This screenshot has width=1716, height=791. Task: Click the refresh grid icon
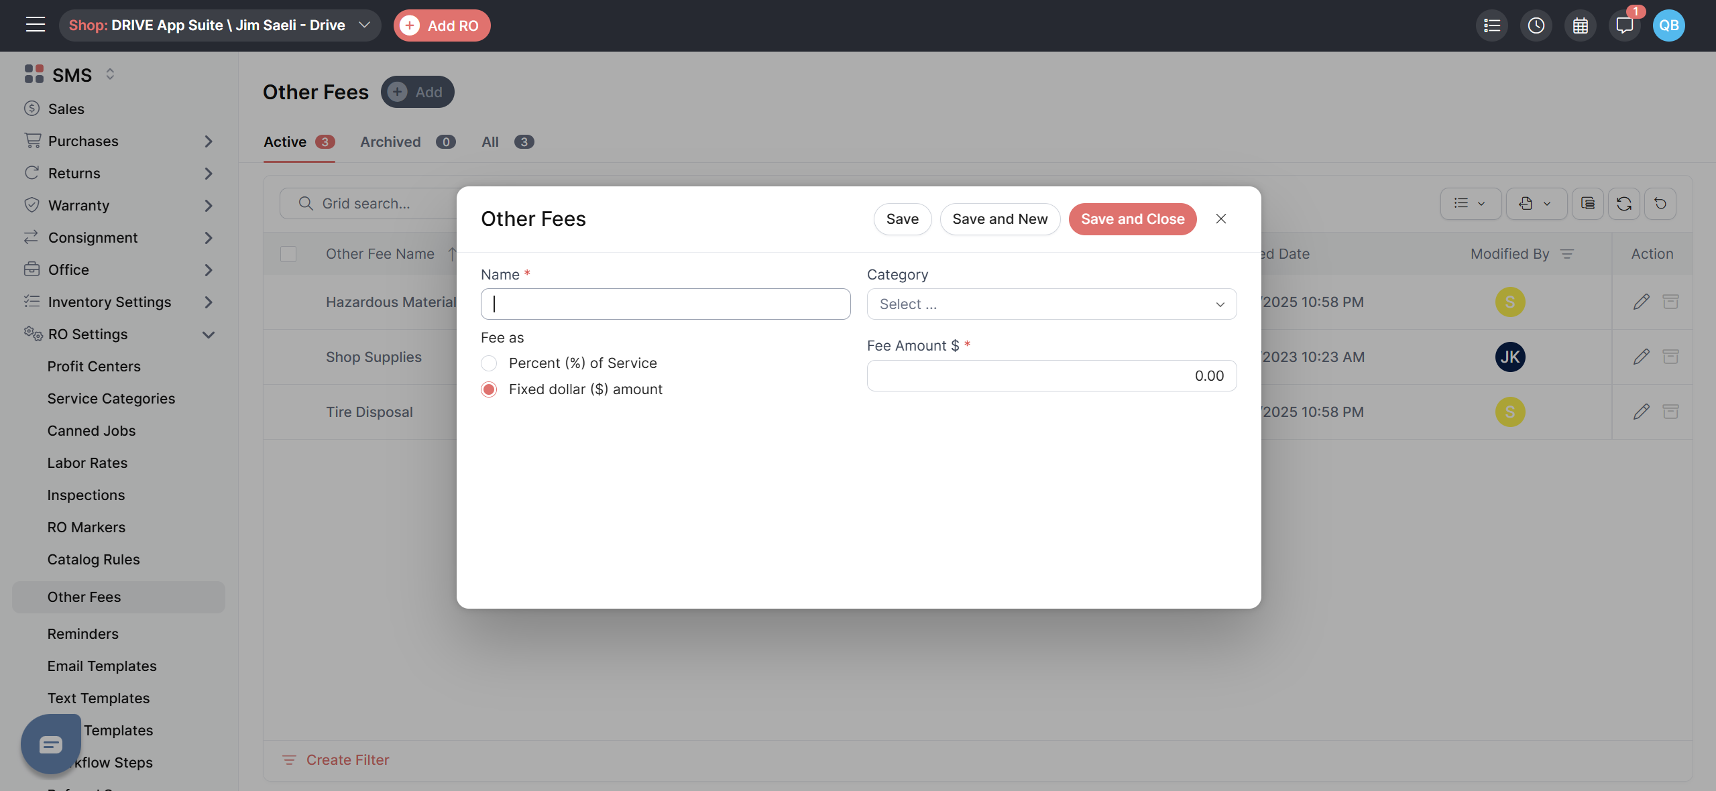click(1623, 204)
